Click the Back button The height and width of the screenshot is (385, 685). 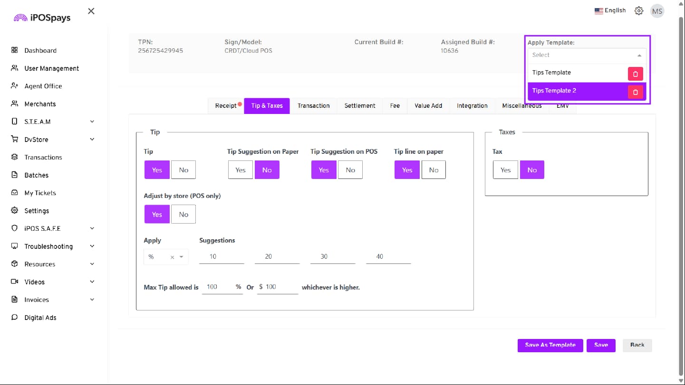coord(637,345)
